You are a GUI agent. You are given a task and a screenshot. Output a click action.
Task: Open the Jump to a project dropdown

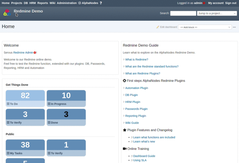click(x=217, y=13)
